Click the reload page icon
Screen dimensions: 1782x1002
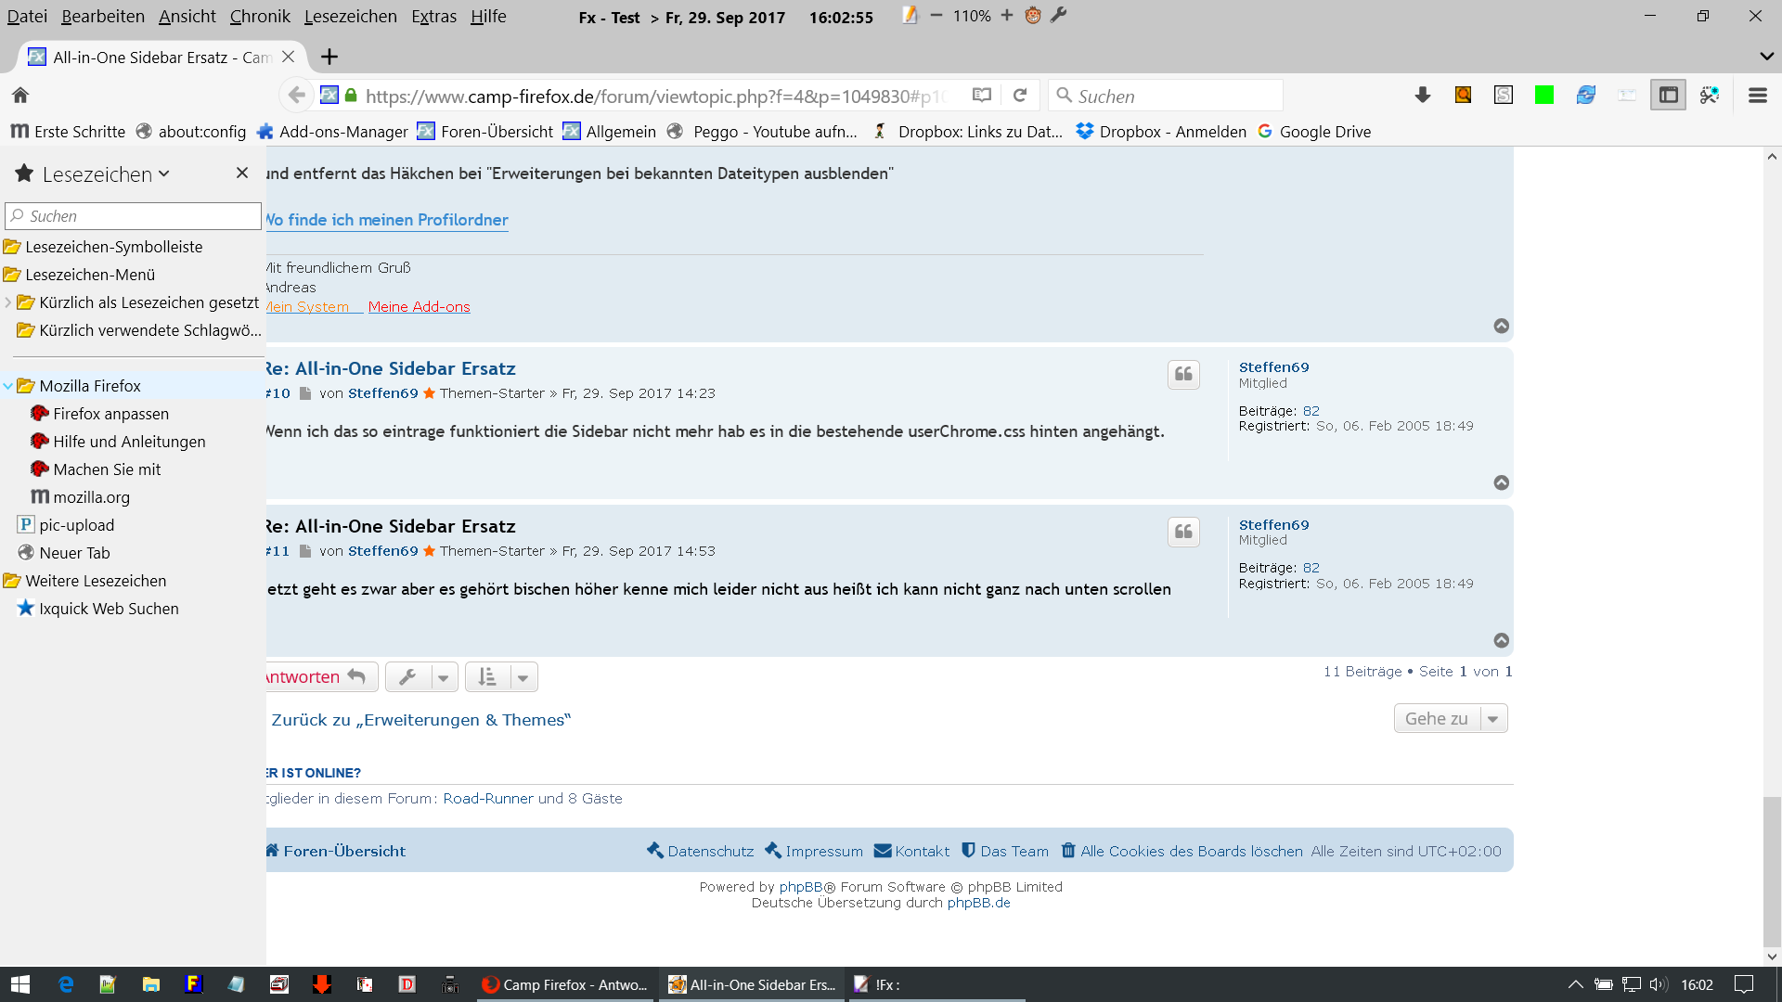pyautogui.click(x=1020, y=96)
